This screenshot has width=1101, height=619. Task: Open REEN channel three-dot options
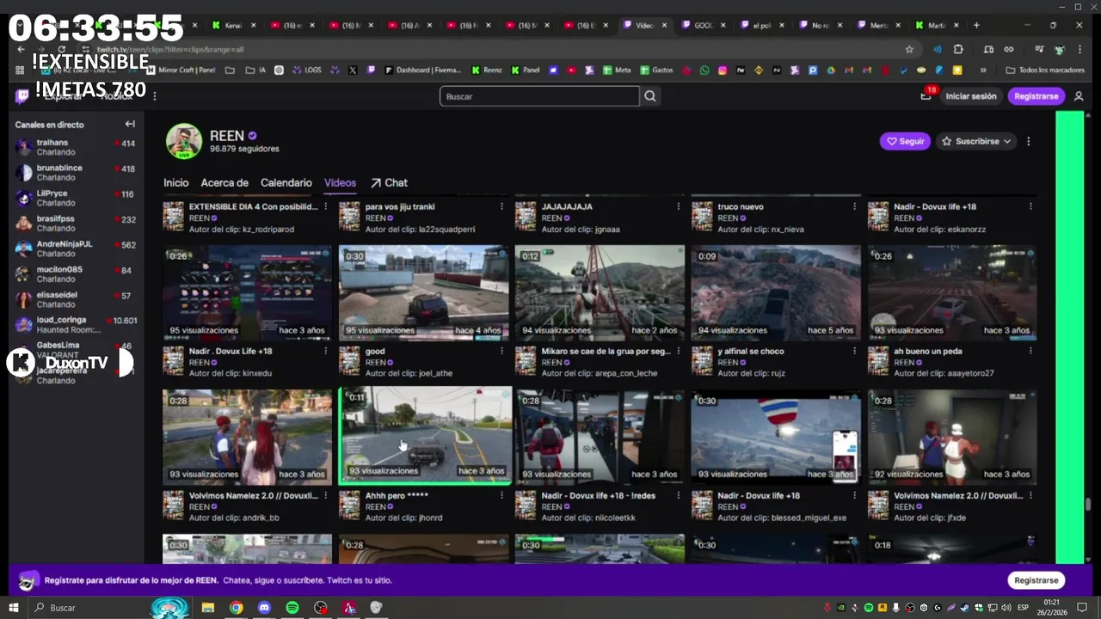tap(1028, 141)
